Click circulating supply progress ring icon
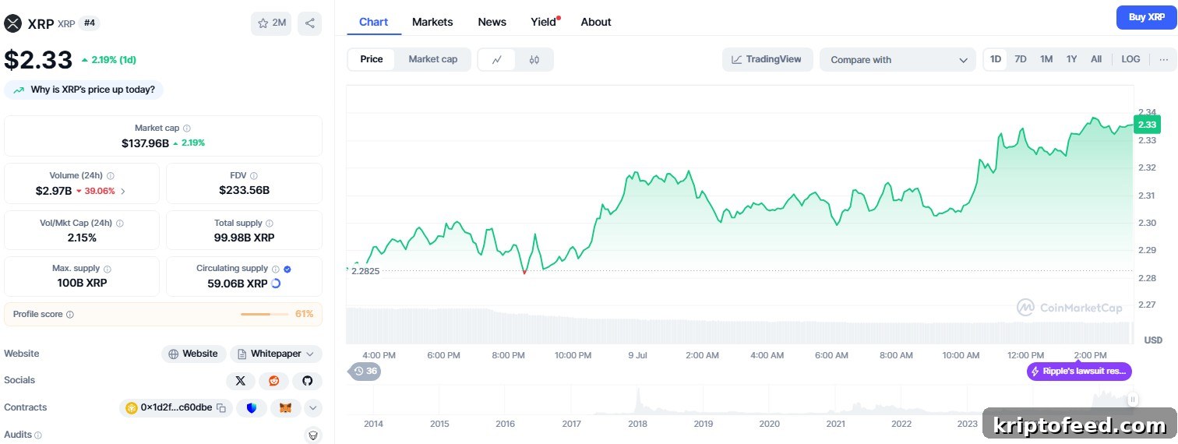 (275, 284)
